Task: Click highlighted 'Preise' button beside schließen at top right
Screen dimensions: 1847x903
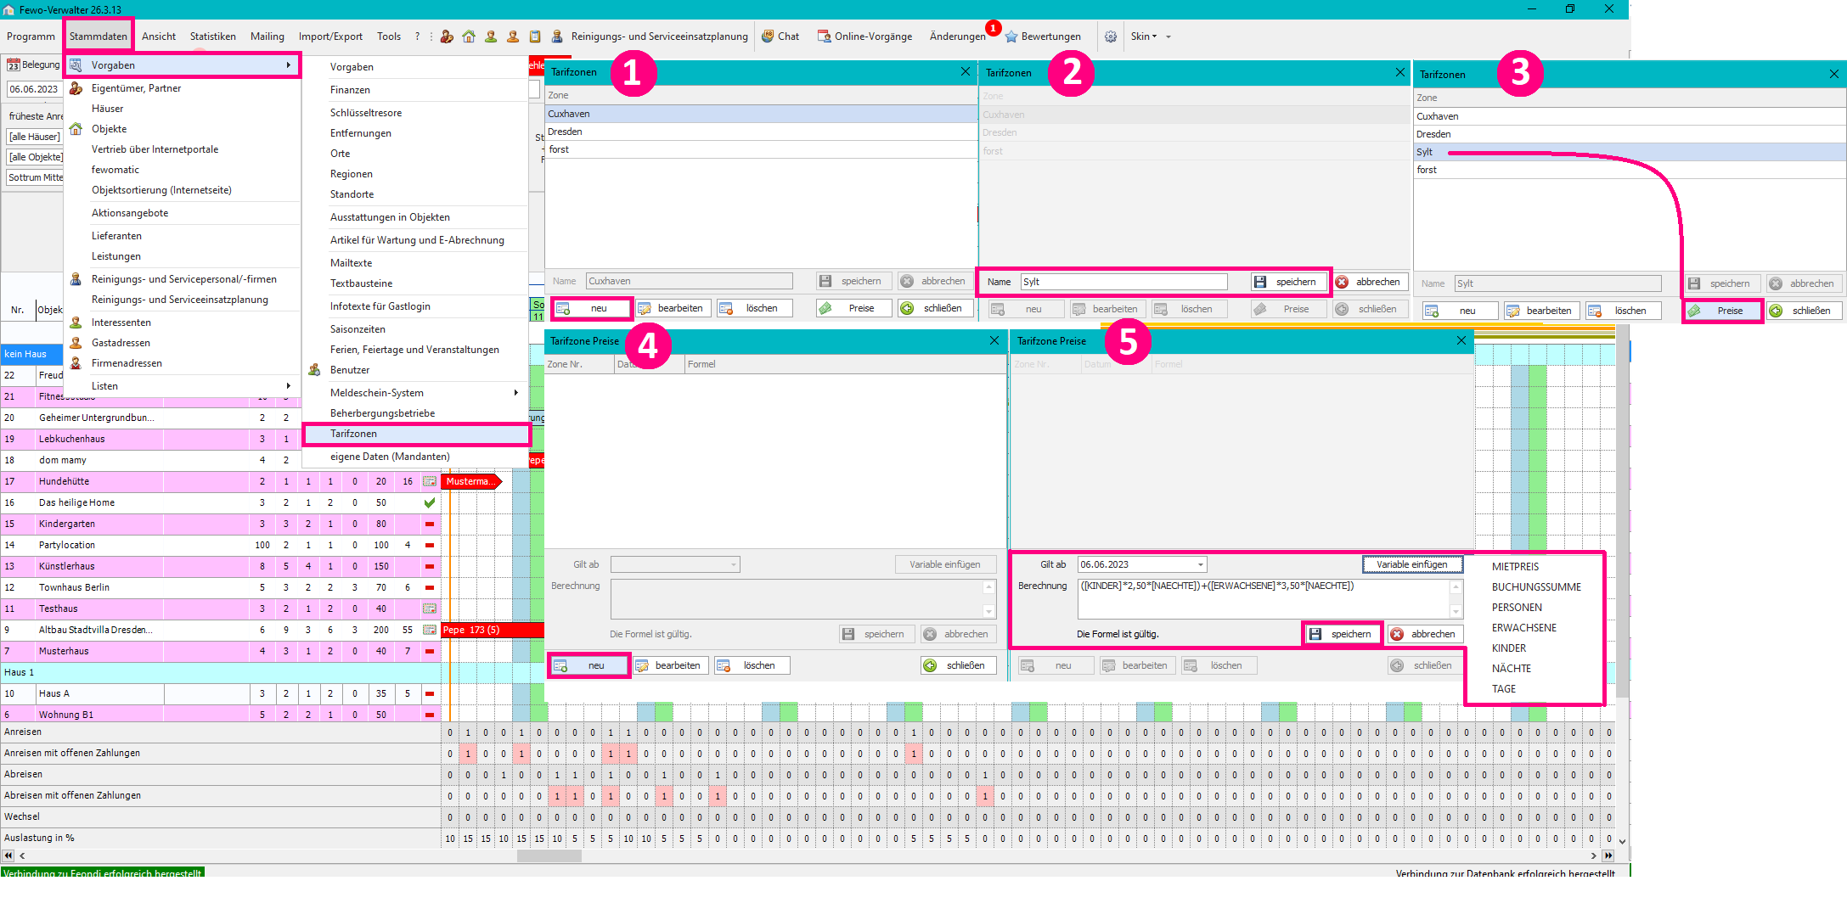Action: tap(1723, 311)
